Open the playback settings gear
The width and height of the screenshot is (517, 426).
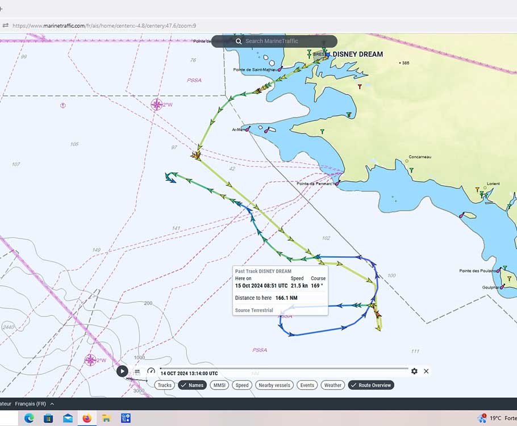pyautogui.click(x=415, y=371)
